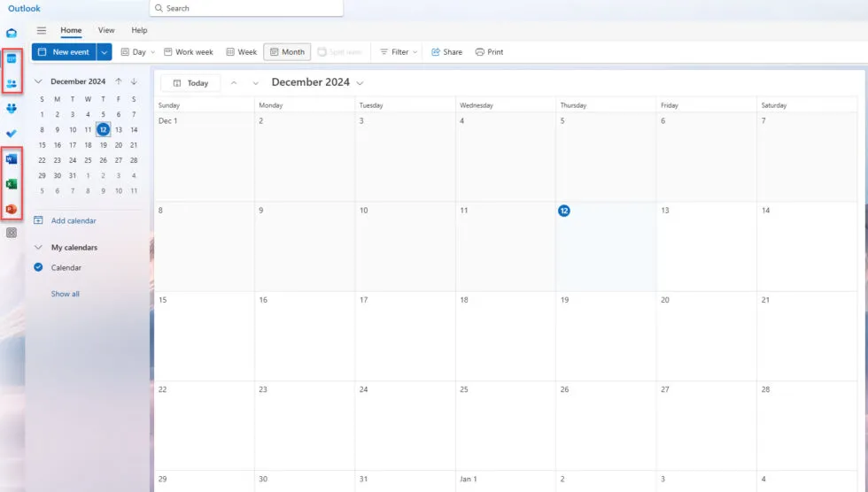
Task: Select the December 17 cell in month grid
Action: click(405, 336)
